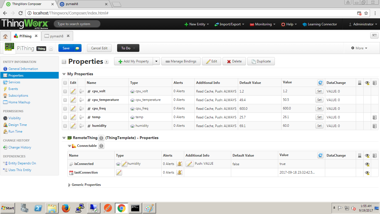Click the alert icon for isConnected
Screen dimensions: 380x214
(x=179, y=164)
